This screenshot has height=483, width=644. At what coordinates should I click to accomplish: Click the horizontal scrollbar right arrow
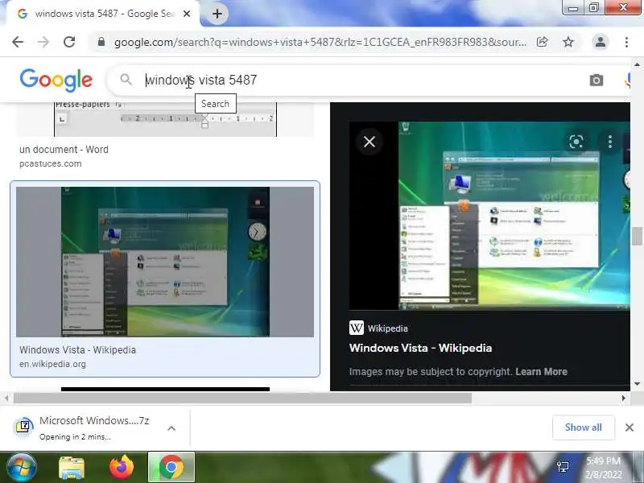(x=624, y=398)
